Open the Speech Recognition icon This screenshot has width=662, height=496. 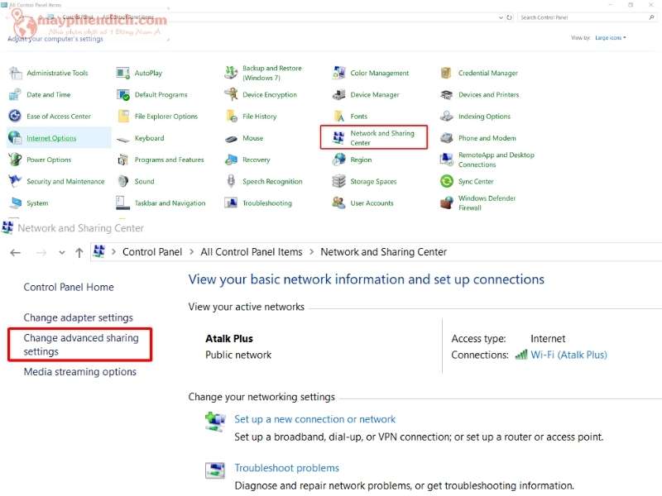[x=231, y=182]
